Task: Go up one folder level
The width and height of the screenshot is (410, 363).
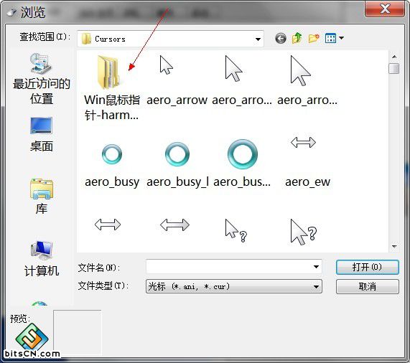Action: point(297,38)
